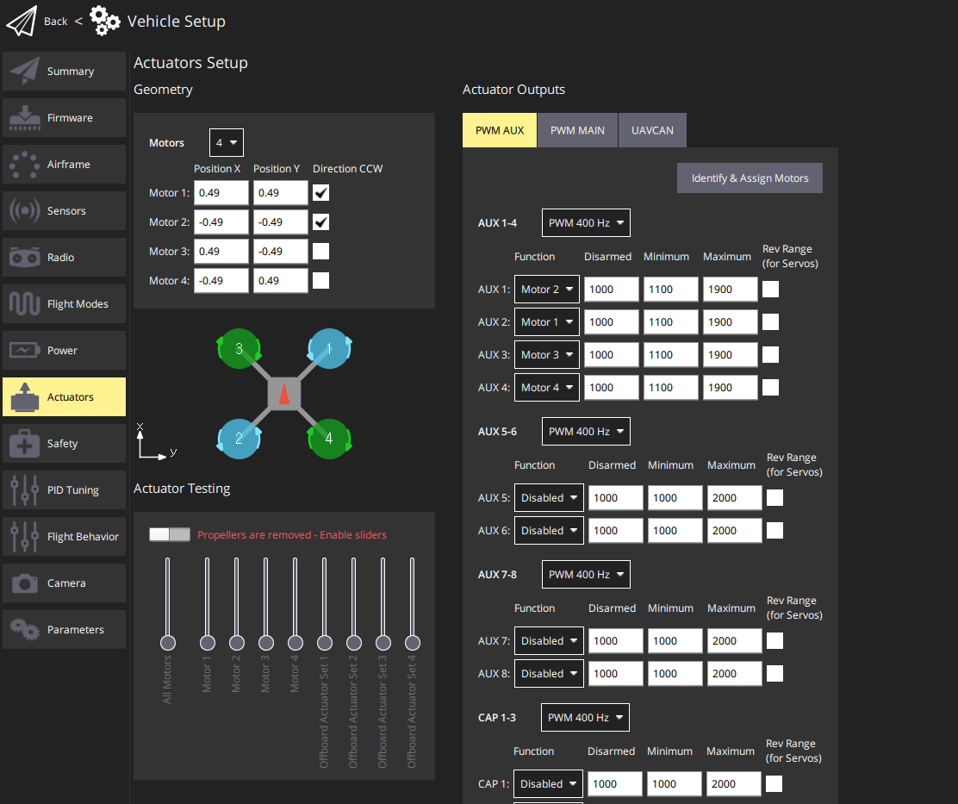Open the Parameters gears icon
Viewport: 958px width, 804px height.
[x=25, y=630]
